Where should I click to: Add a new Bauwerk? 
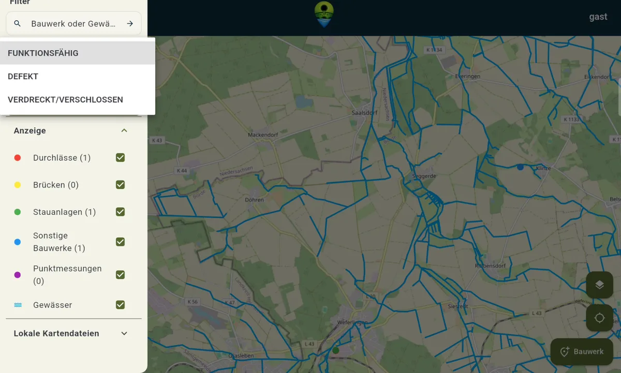(x=582, y=352)
